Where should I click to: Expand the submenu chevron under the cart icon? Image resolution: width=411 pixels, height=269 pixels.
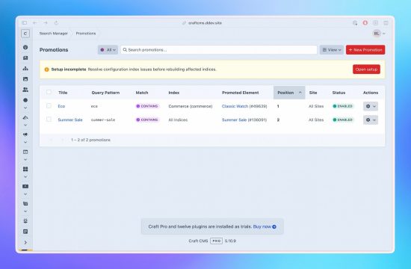point(25,211)
